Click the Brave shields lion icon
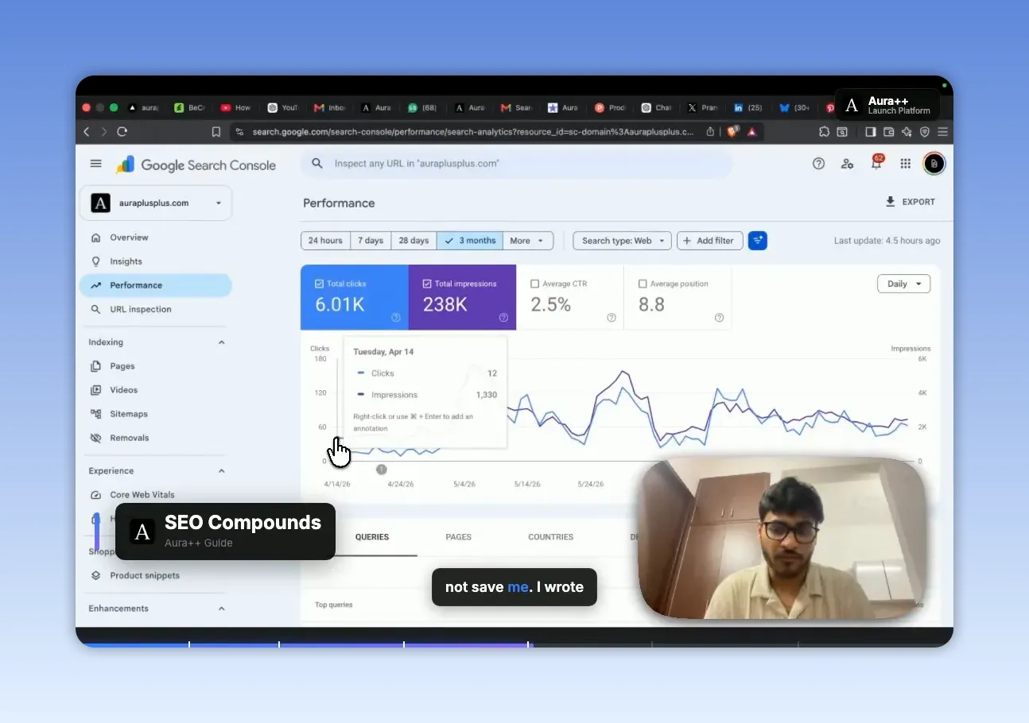Screen dimensions: 1029x723 click(x=732, y=132)
